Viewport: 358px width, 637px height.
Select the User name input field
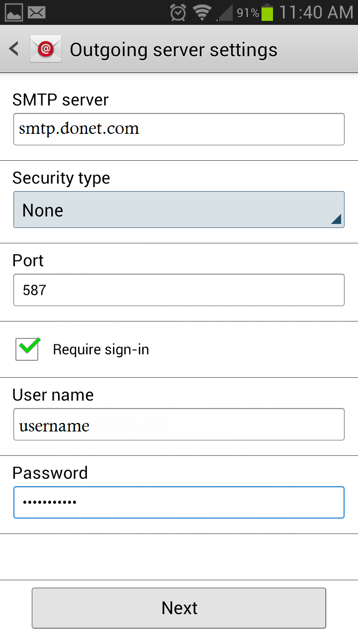(x=179, y=424)
